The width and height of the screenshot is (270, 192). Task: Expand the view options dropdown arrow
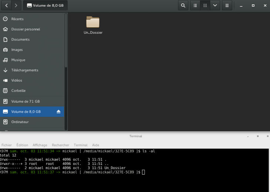coord(215,6)
